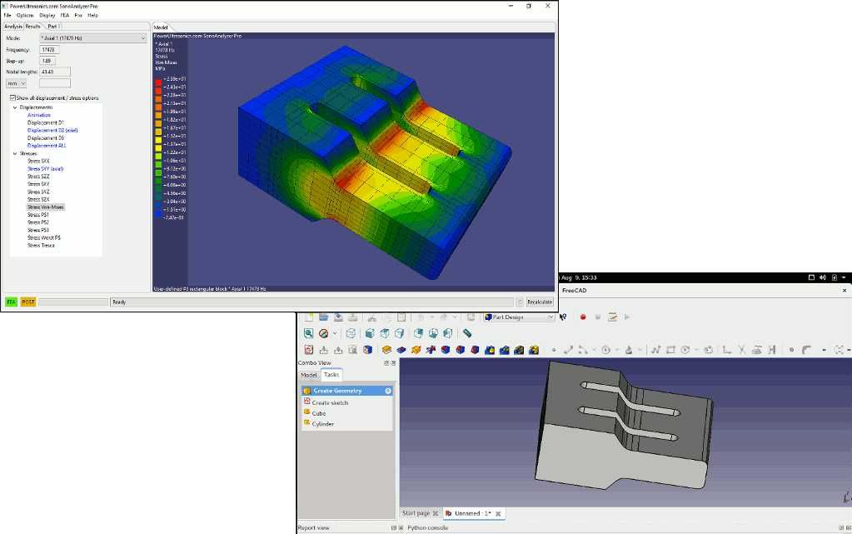Click the Fit All magnifier view icon
This screenshot has height=534, width=852.
309,333
